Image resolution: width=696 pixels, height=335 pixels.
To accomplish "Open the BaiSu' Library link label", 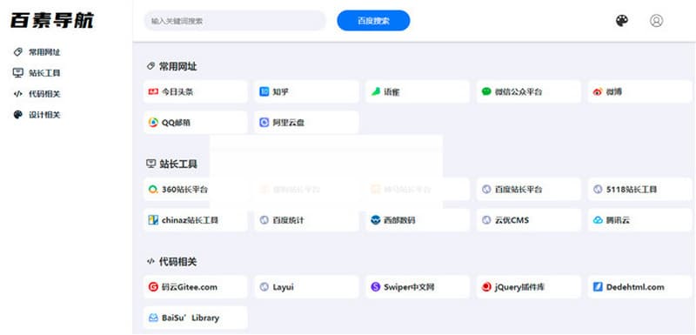I will pyautogui.click(x=191, y=318).
